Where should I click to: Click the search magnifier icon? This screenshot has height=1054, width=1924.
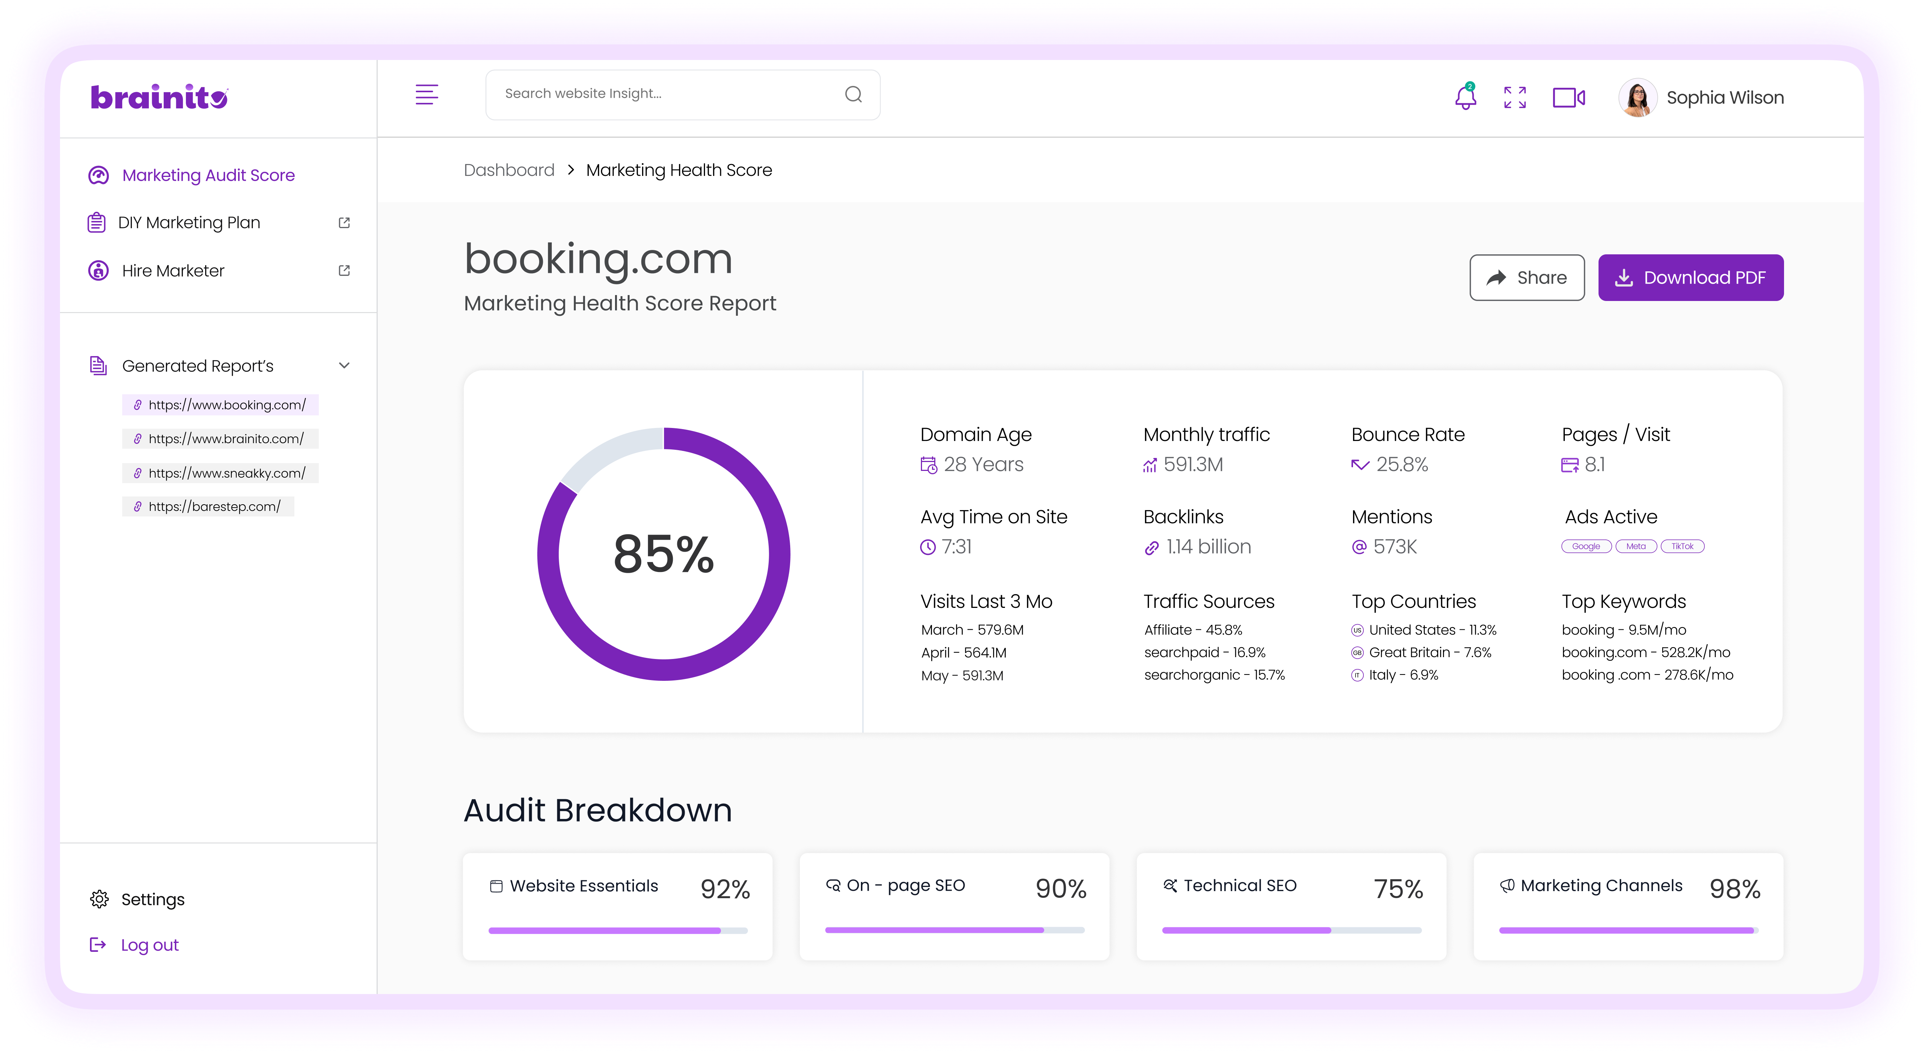pos(853,94)
